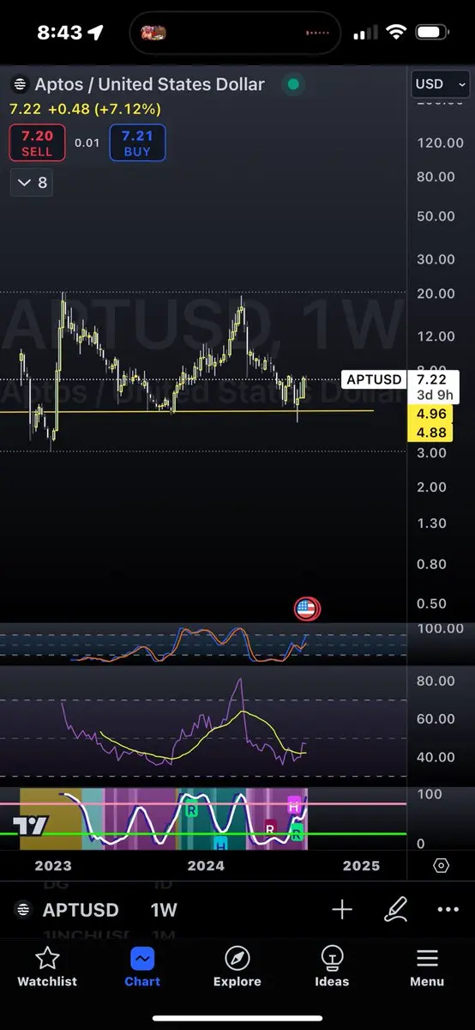Tap the 2025 label on the time axis
Image resolution: width=475 pixels, height=1030 pixels.
[x=361, y=865]
